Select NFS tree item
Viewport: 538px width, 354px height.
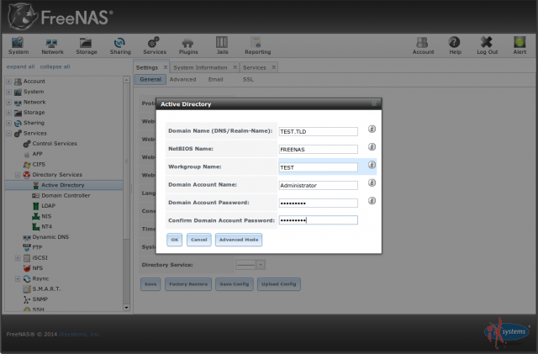[x=37, y=268]
